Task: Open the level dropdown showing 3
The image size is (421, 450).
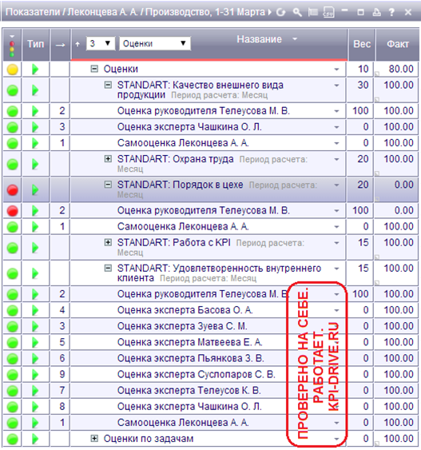Action: coord(101,44)
